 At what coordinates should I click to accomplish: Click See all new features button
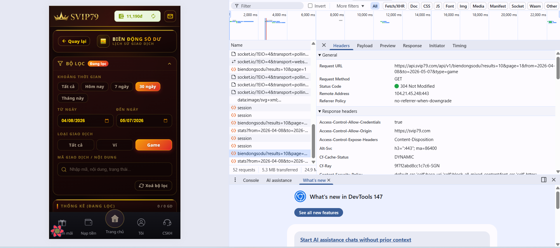pos(319,213)
